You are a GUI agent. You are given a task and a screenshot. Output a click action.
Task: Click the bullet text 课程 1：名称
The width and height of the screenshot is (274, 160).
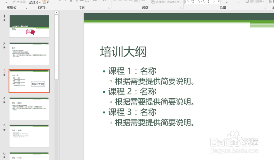click(132, 71)
